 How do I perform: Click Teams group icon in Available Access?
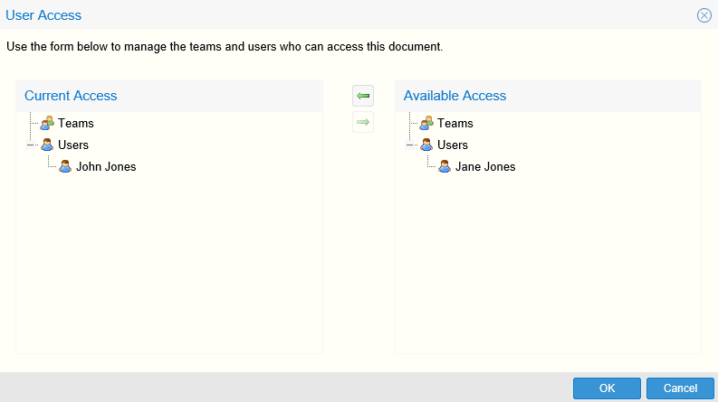click(426, 123)
